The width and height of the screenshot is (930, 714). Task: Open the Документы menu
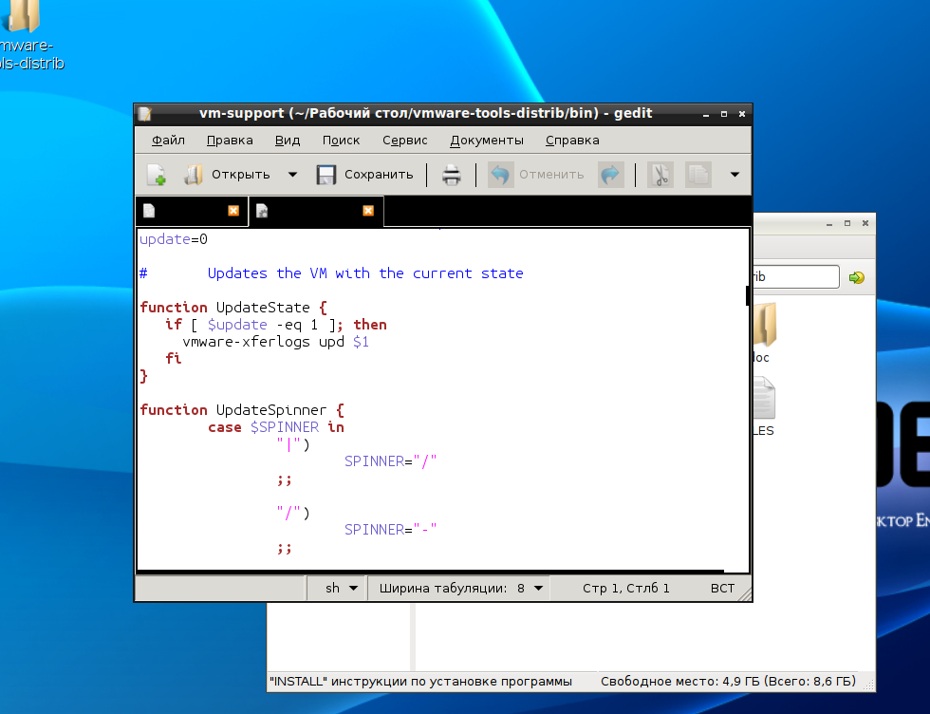(487, 141)
